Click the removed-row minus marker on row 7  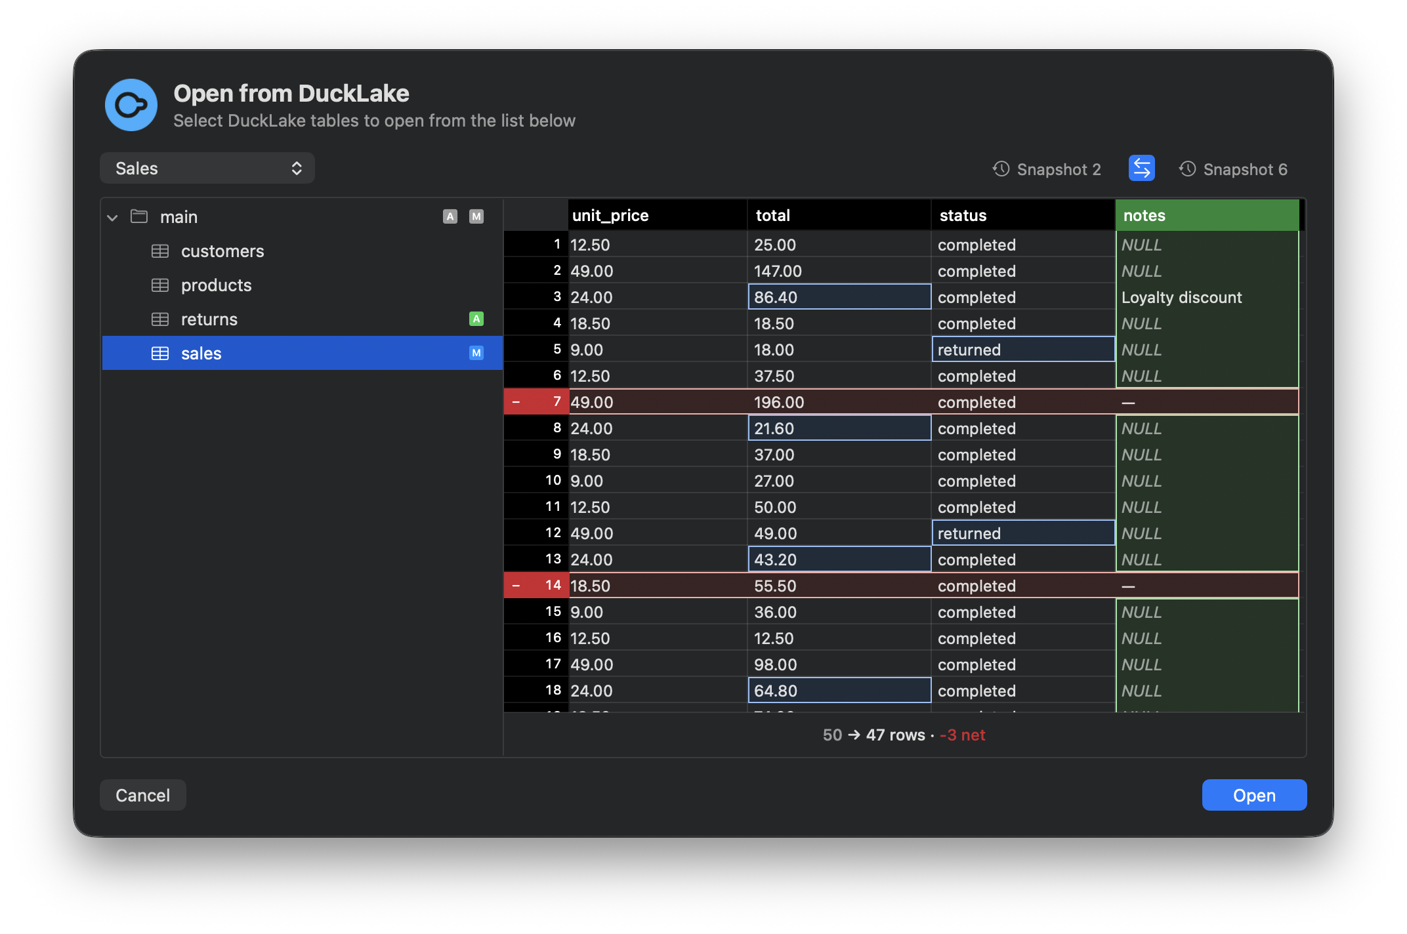coord(516,401)
